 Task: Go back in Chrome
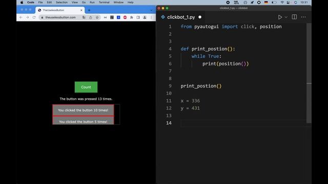(20, 17)
